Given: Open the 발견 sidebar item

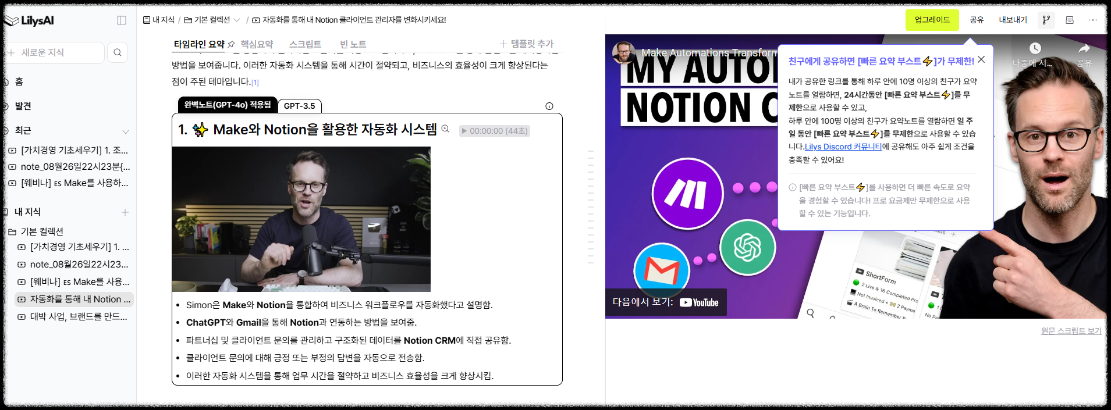Looking at the screenshot, I should tap(23, 106).
